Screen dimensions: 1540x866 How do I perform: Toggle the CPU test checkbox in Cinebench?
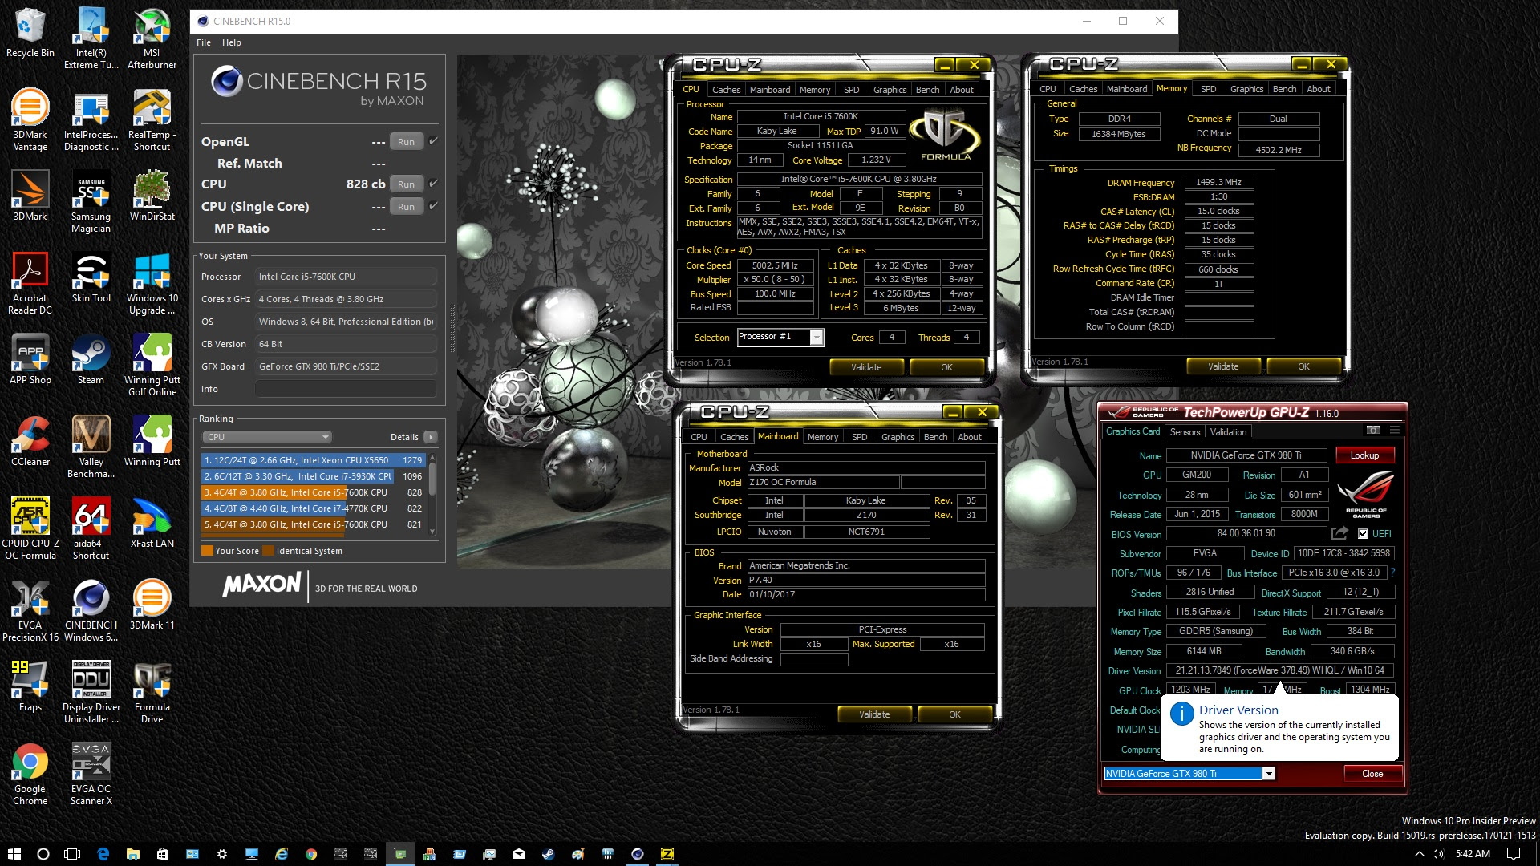(x=433, y=184)
